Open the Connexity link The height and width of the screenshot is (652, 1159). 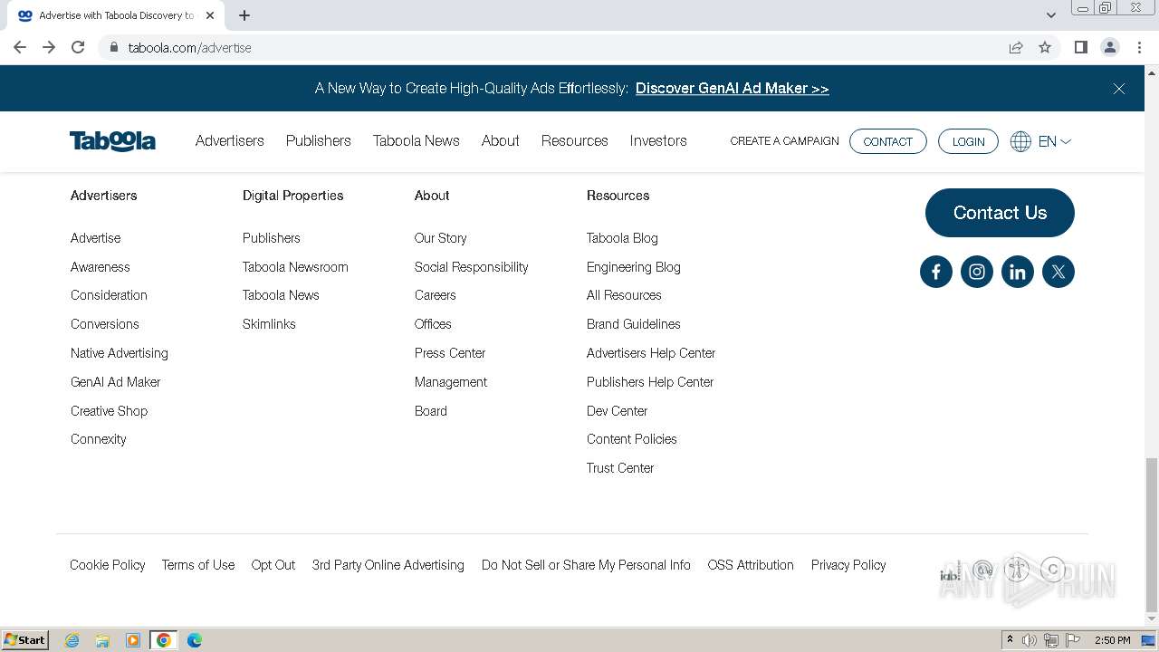(x=99, y=439)
